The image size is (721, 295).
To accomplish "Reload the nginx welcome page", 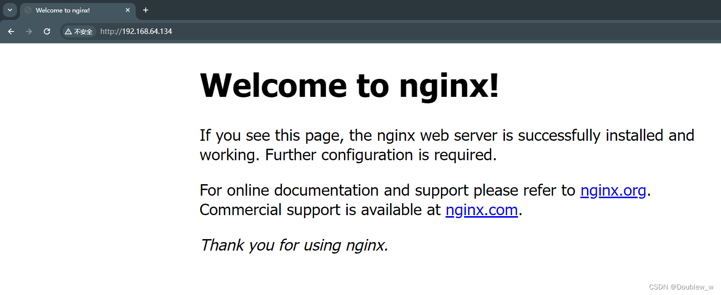I will coord(46,31).
